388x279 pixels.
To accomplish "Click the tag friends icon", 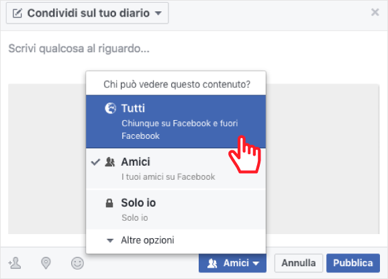I will (x=15, y=263).
